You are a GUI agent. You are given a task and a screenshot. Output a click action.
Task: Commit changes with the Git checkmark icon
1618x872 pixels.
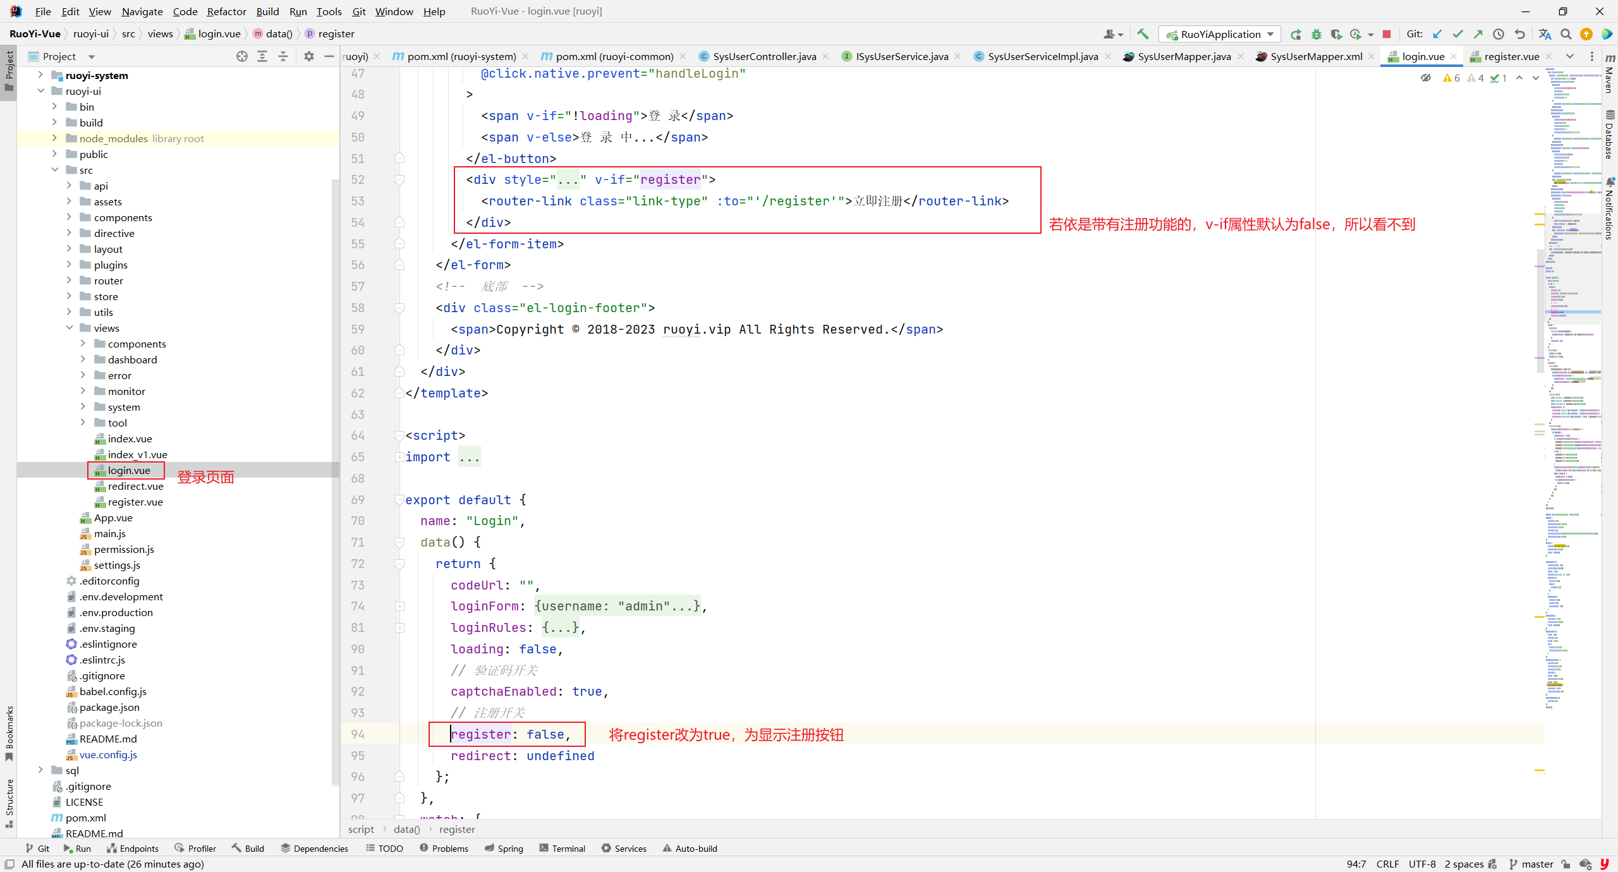[x=1457, y=34]
